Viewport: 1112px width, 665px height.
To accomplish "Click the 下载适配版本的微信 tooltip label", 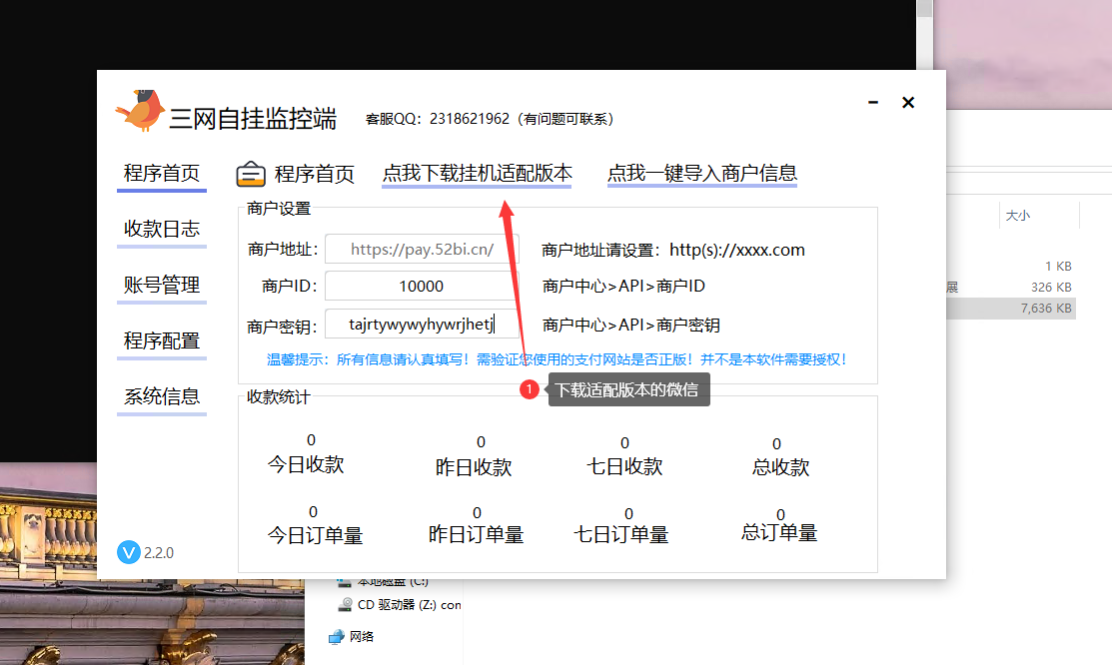I will click(x=627, y=389).
